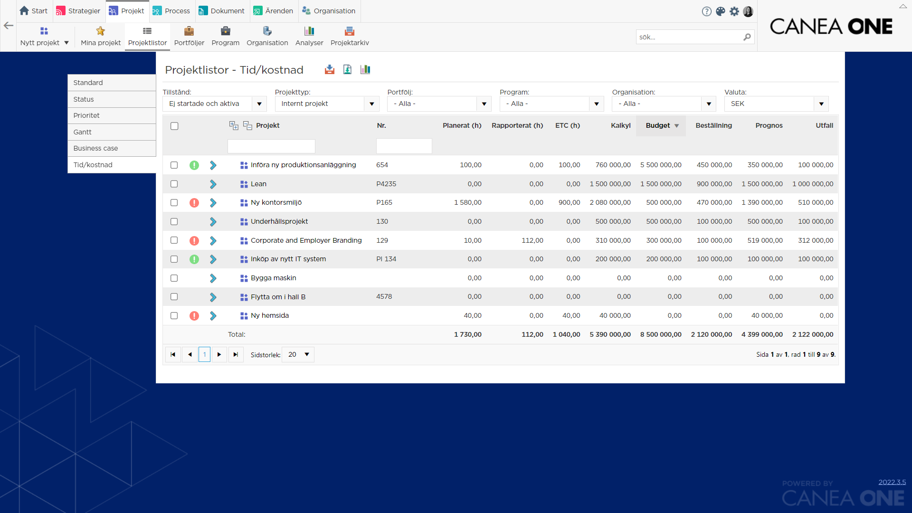Open the Organisation filter dropdown
This screenshot has width=912, height=513.
[664, 104]
